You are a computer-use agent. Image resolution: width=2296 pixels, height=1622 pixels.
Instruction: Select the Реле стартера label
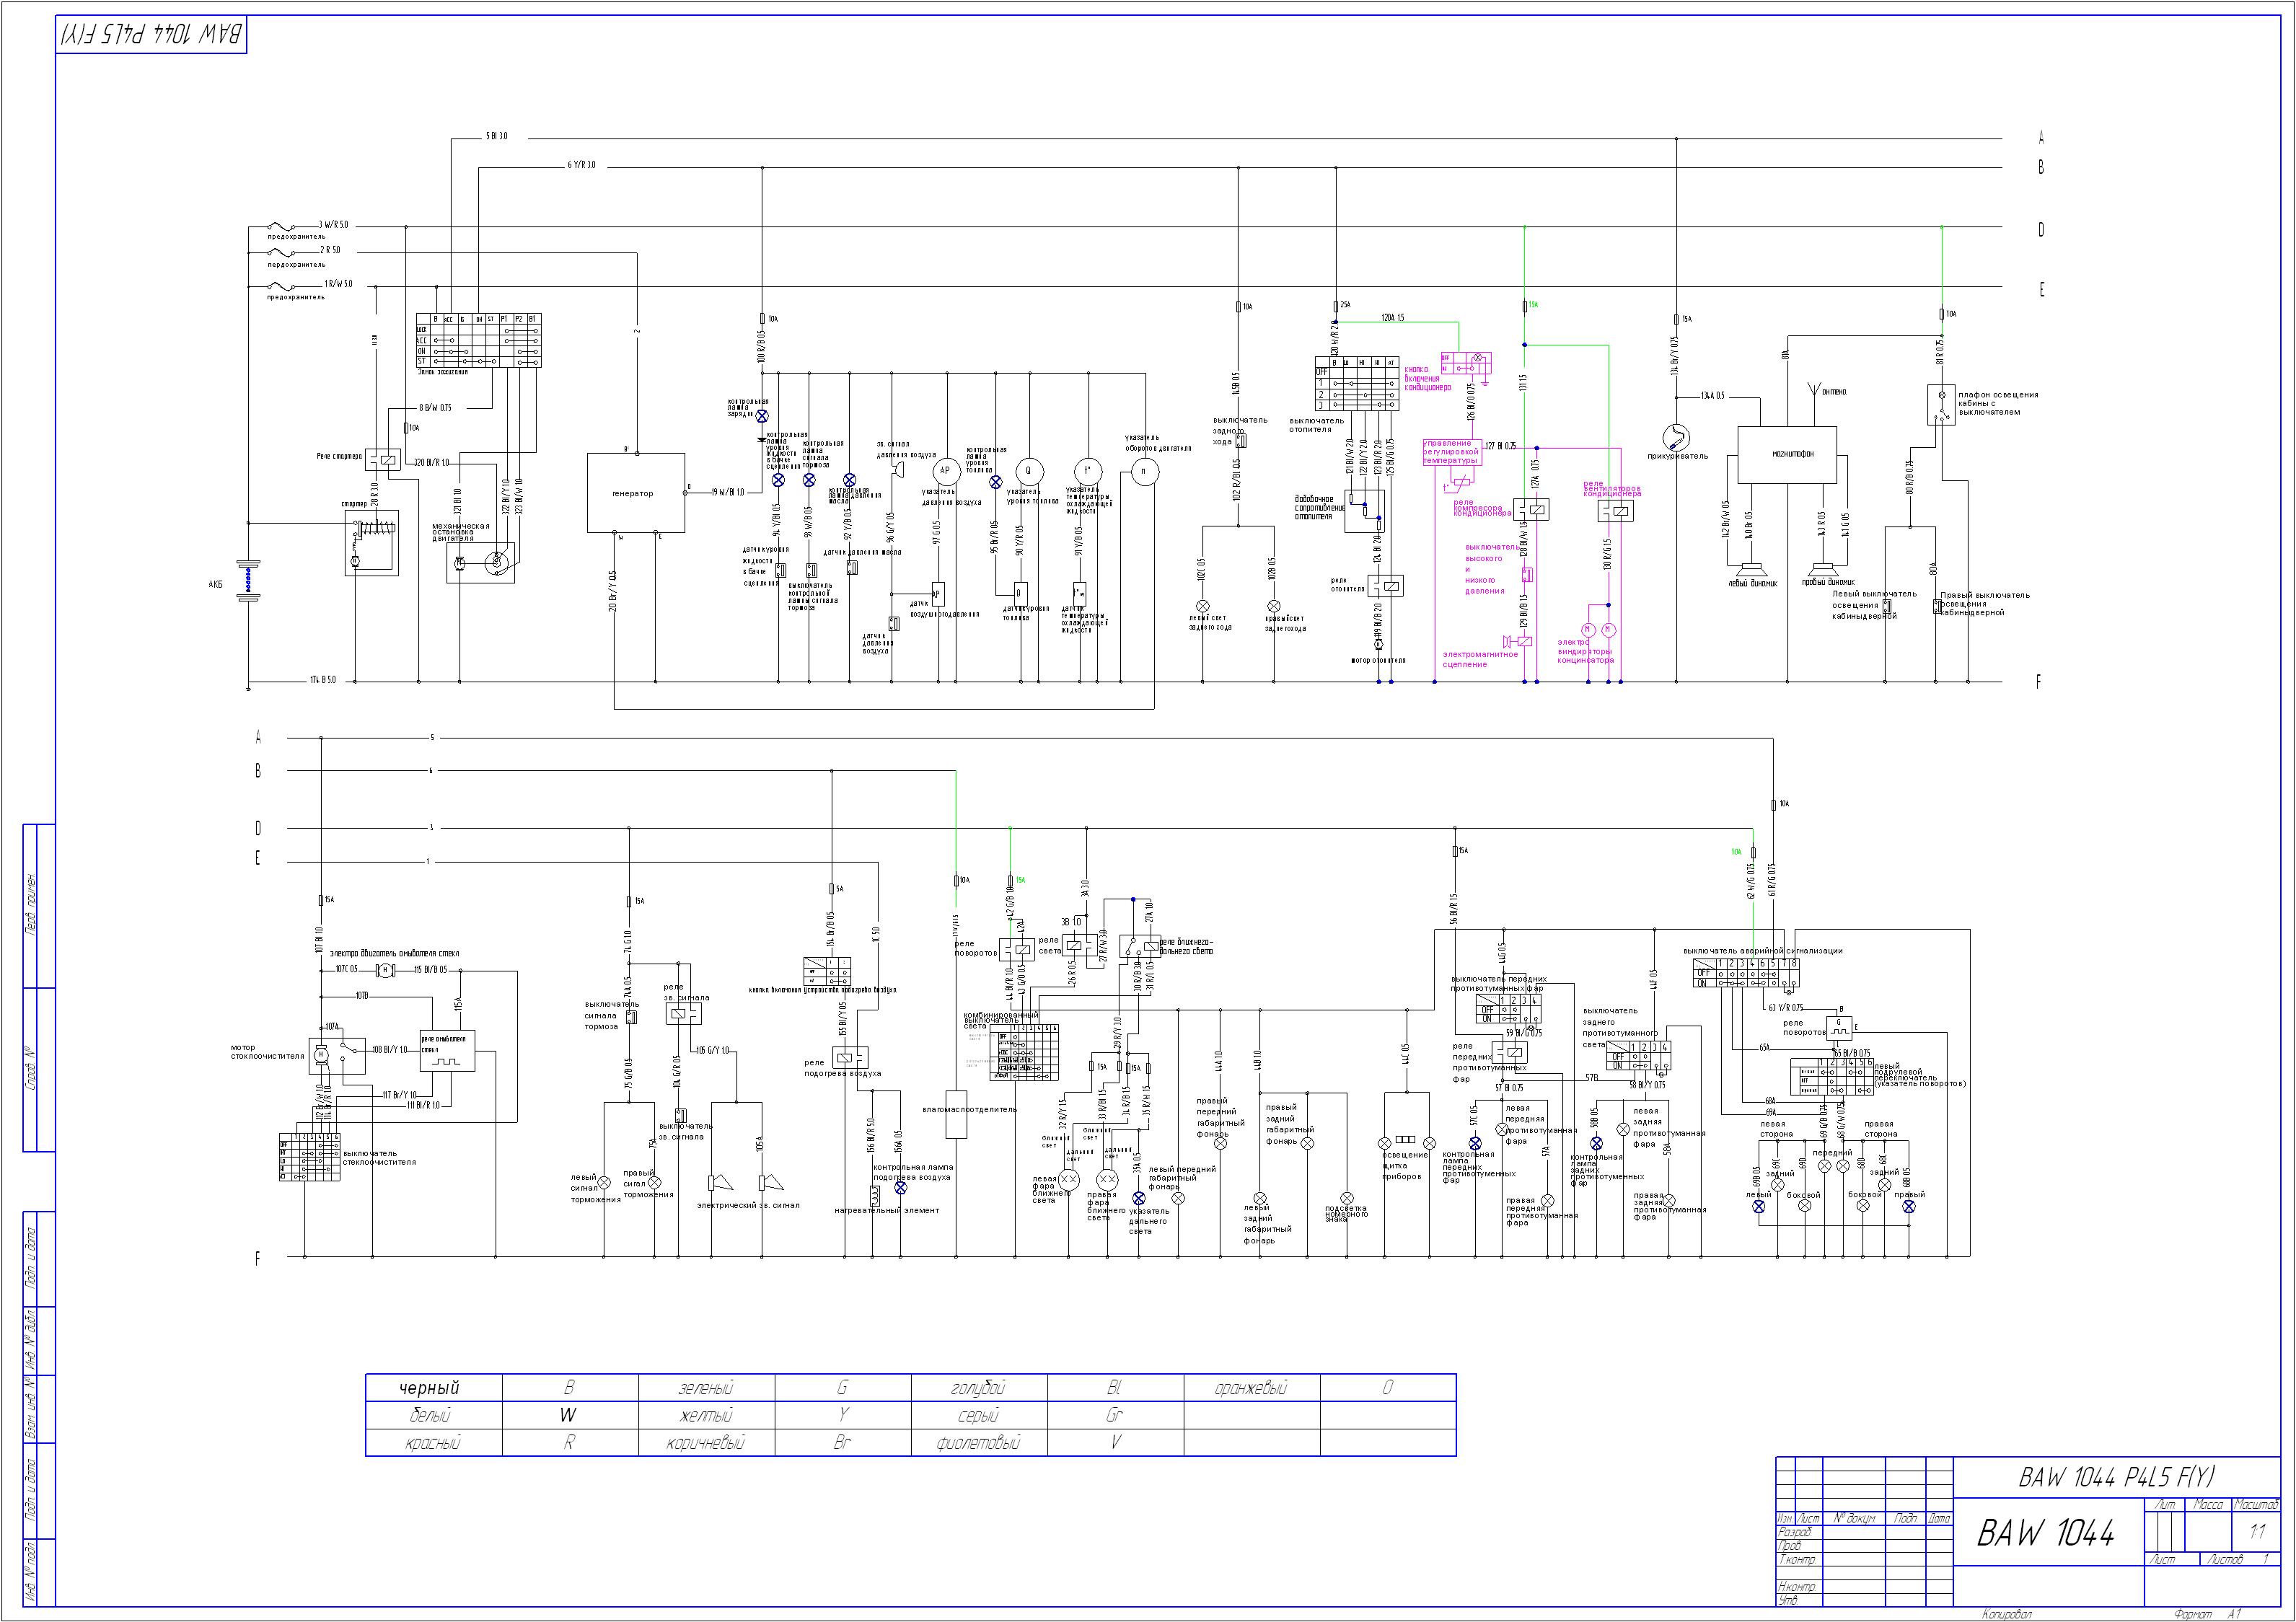click(x=338, y=456)
